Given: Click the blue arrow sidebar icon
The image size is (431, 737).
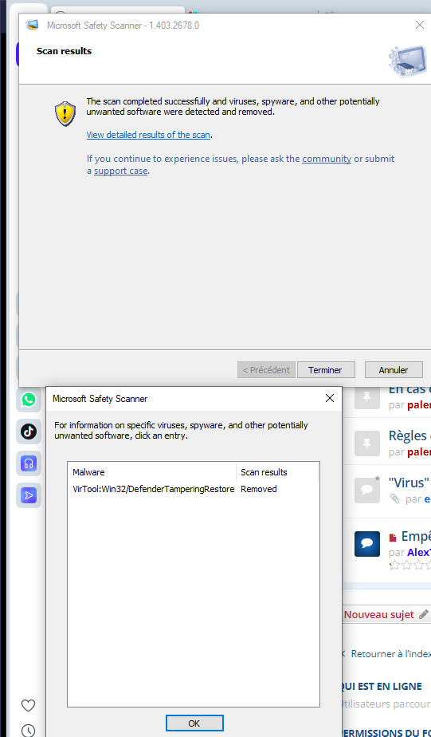Looking at the screenshot, I should click(29, 495).
